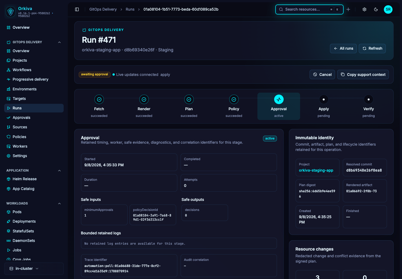Open Targets in the sidebar
This screenshot has width=402, height=279.
(x=34, y=99)
